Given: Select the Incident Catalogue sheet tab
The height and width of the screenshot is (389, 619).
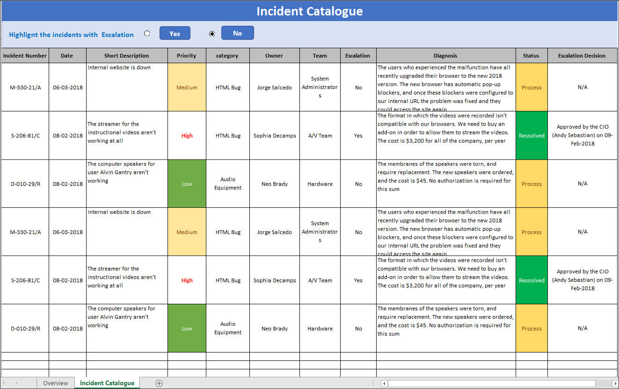Looking at the screenshot, I should (x=107, y=383).
